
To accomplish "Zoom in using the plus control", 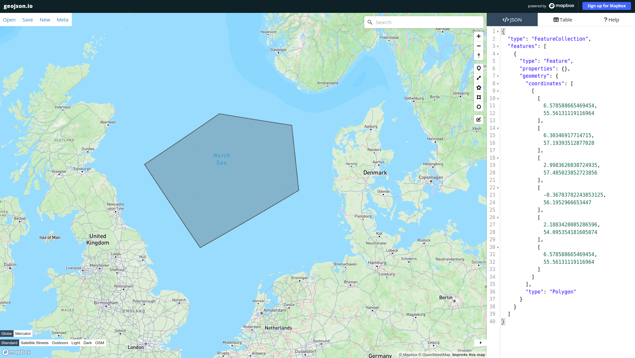I will [x=478, y=36].
